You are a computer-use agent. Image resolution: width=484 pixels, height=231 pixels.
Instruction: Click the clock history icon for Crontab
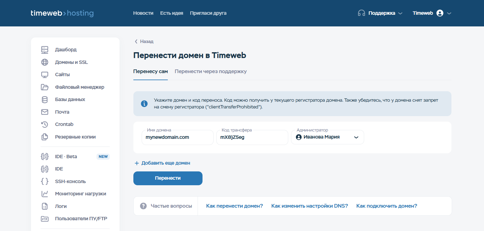(x=45, y=124)
